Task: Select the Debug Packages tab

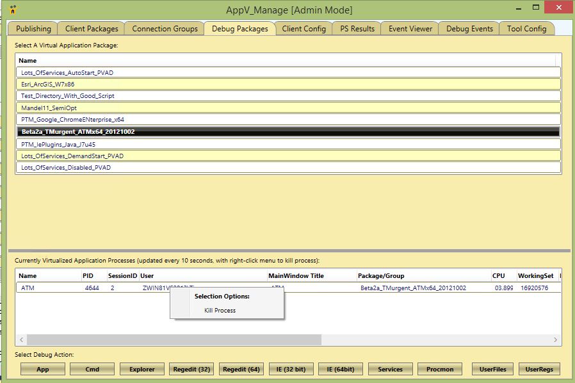Action: pyautogui.click(x=240, y=29)
